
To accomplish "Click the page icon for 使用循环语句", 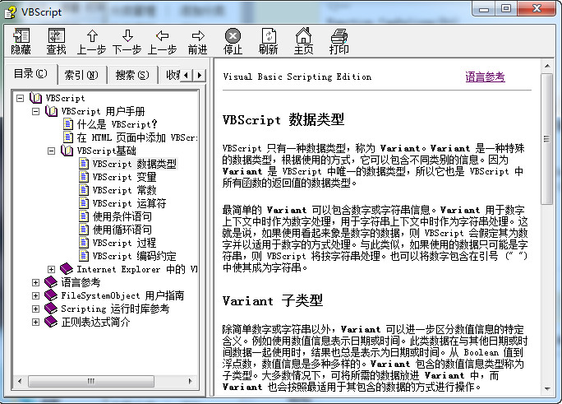I will tap(84, 230).
